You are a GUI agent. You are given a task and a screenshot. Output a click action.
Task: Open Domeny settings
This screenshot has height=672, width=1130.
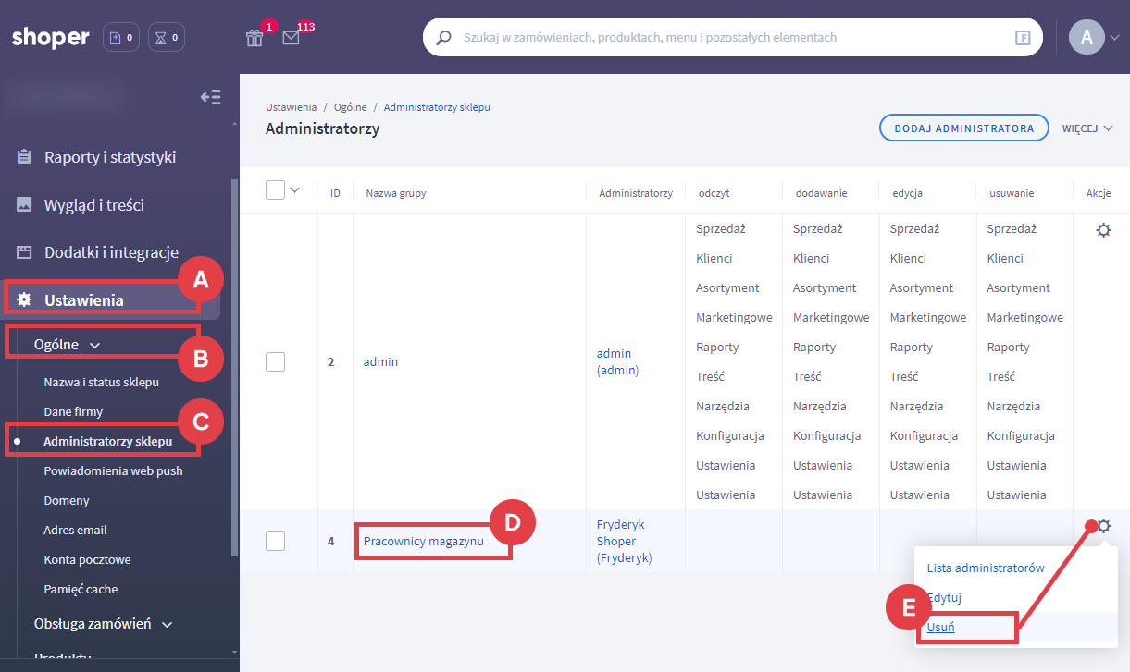(x=67, y=500)
